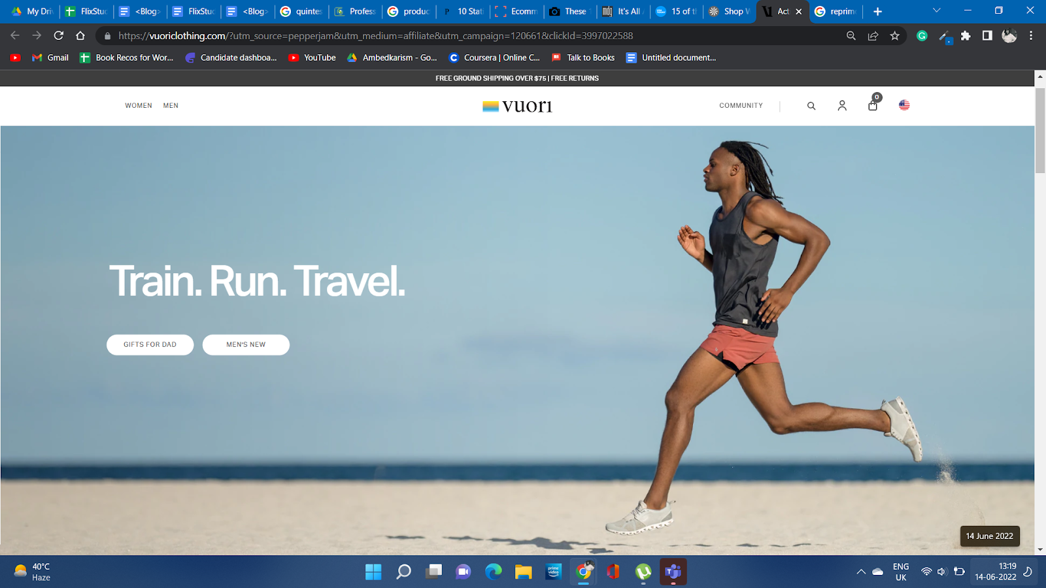Reload the page in Chrome
The height and width of the screenshot is (588, 1046).
click(x=59, y=36)
